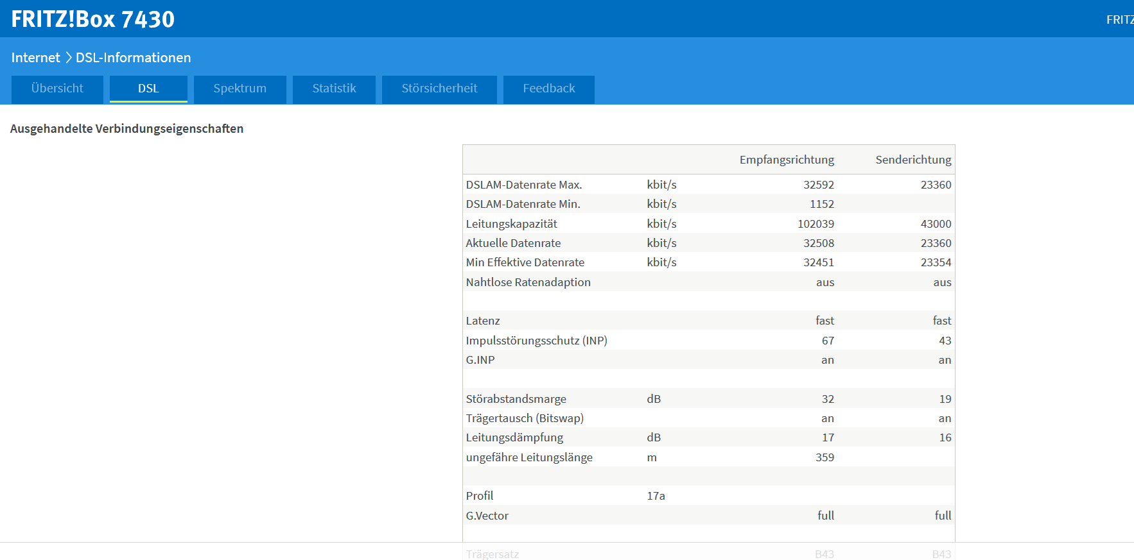Click the value 32592 in DSLAM-Datenrate Max.
The height and width of the screenshot is (560, 1134).
819,185
